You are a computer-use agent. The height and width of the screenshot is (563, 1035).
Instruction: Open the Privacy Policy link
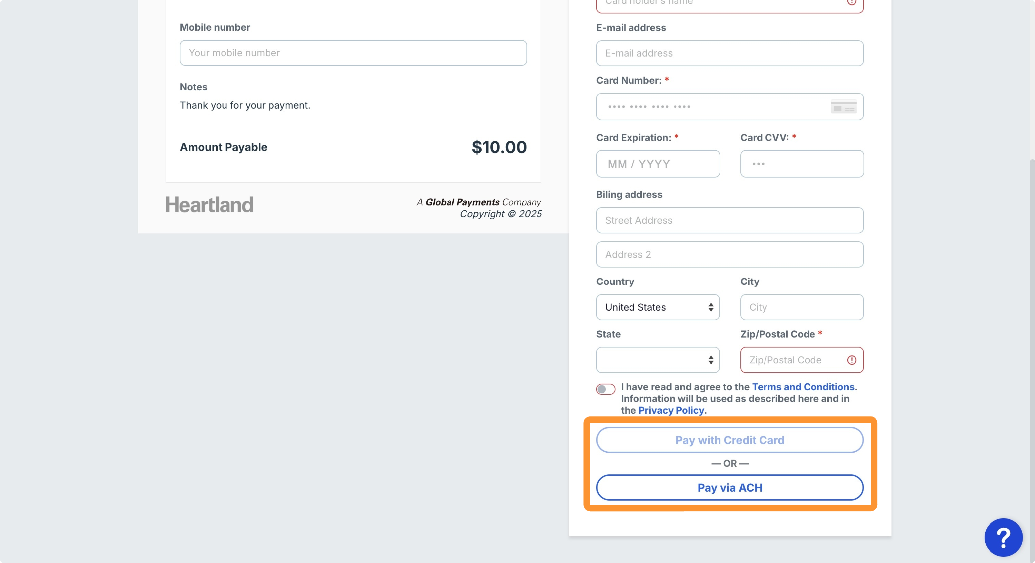pyautogui.click(x=671, y=410)
